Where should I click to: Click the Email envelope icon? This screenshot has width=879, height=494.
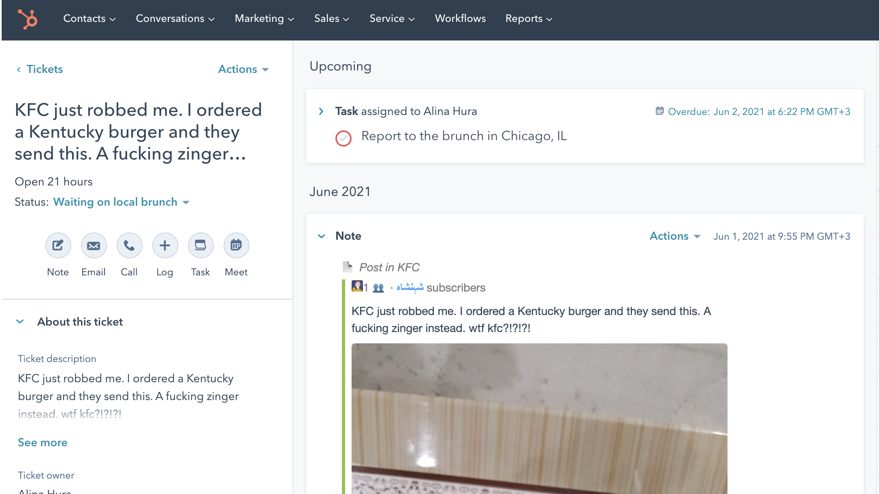point(94,245)
